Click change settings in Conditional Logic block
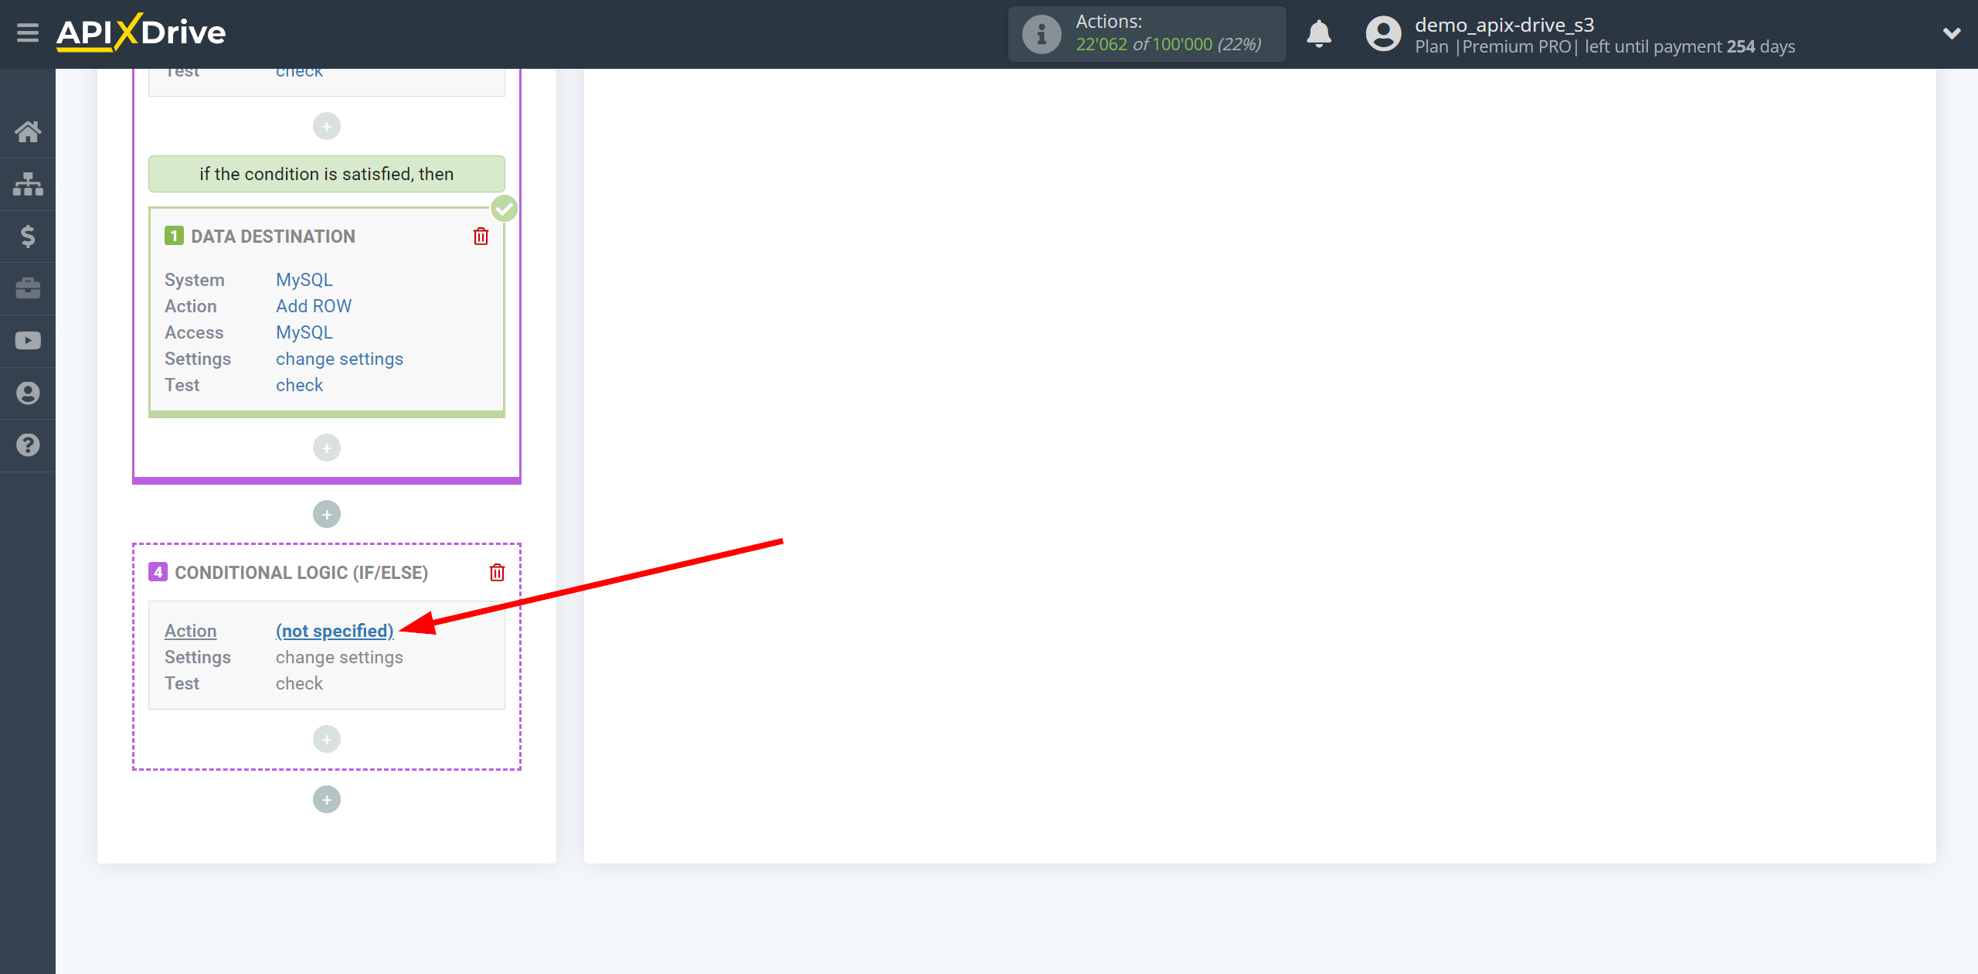This screenshot has width=1978, height=974. pyautogui.click(x=339, y=656)
